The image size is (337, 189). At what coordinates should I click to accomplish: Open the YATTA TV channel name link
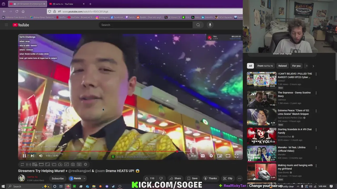[x=32, y=177]
